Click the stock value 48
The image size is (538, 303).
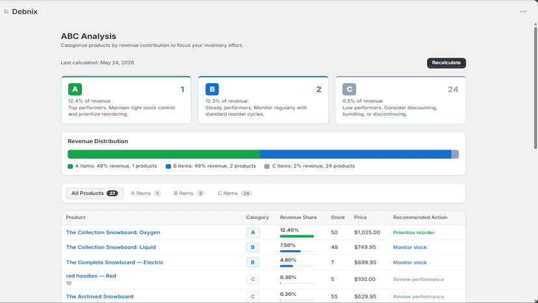click(334, 247)
